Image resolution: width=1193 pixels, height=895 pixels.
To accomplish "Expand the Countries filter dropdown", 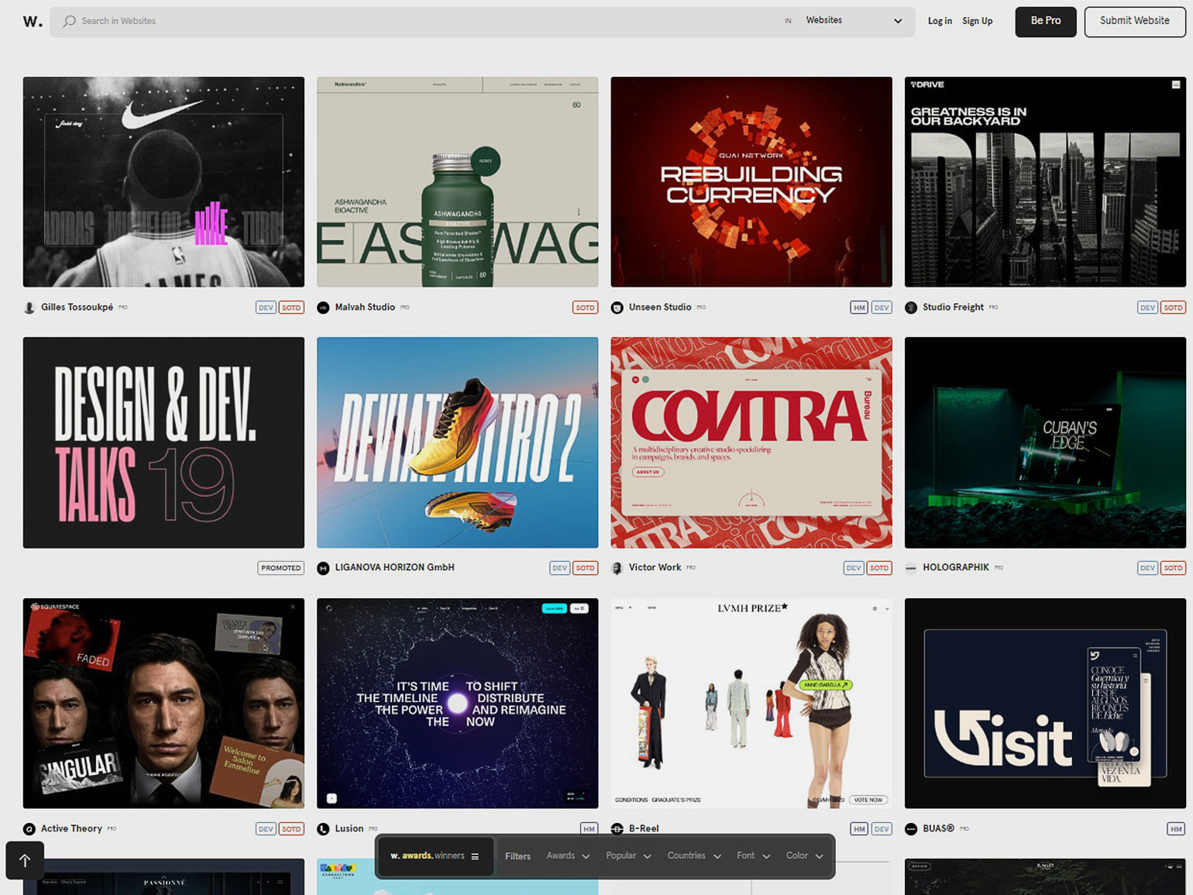I will 694,856.
